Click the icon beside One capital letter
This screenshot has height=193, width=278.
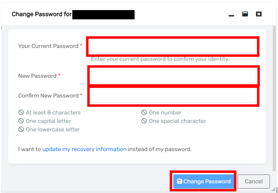pos(21,121)
